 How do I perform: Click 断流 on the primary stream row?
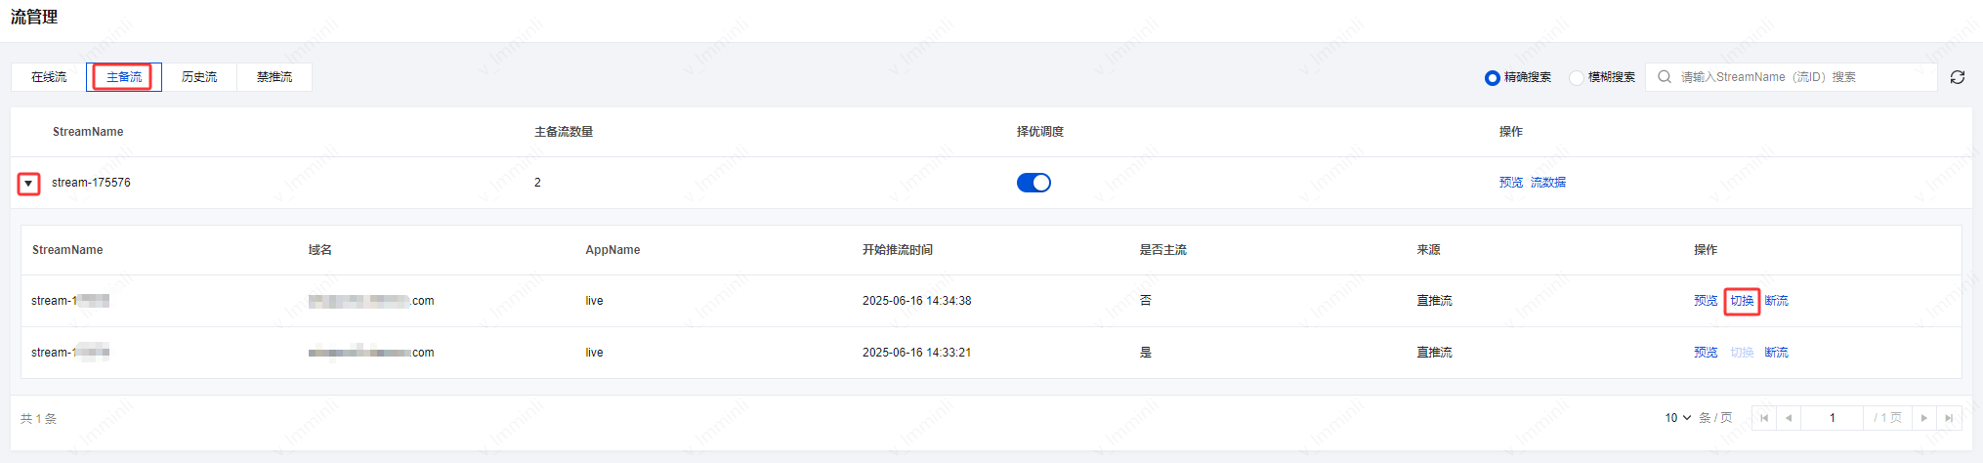click(x=1776, y=353)
